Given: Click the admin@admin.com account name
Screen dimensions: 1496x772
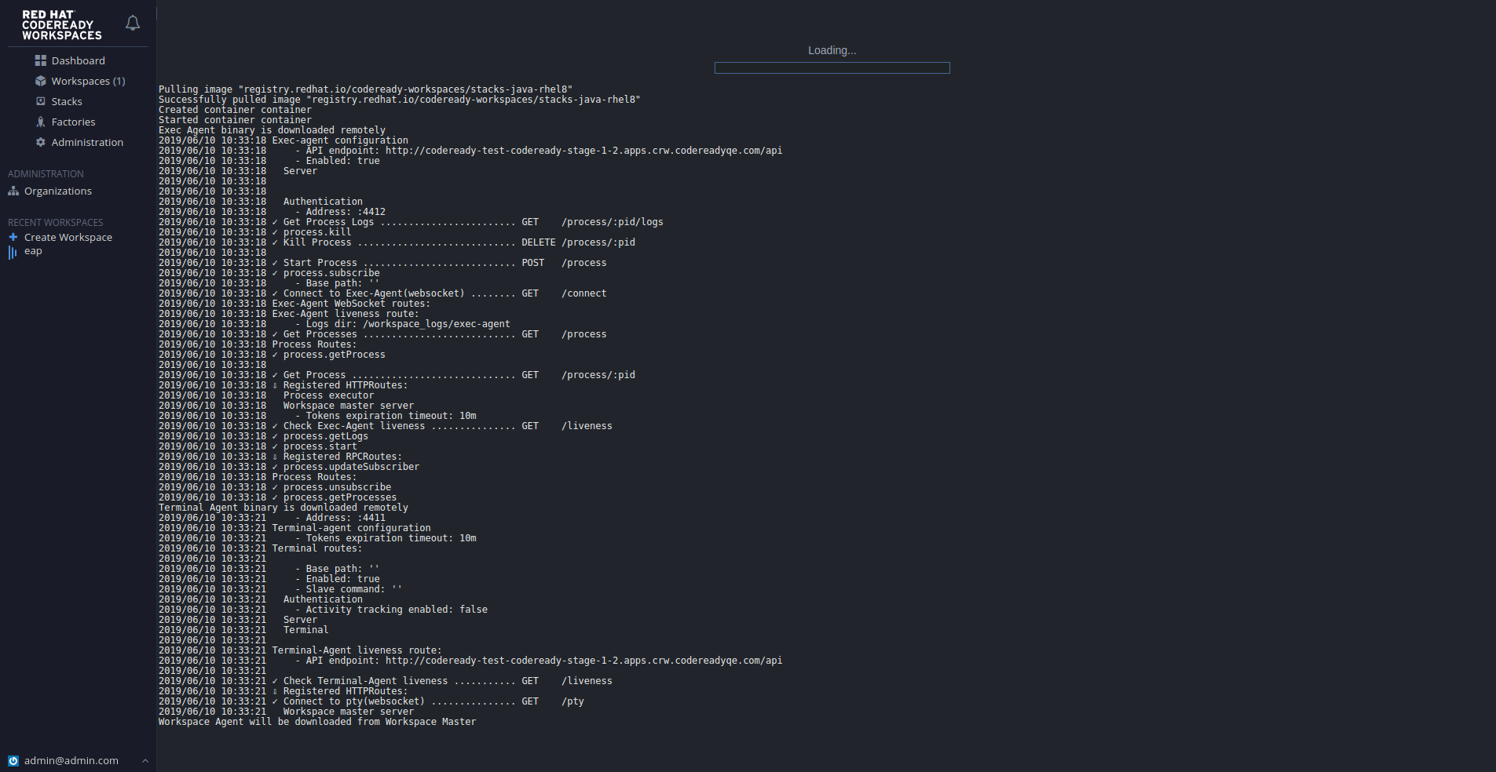Looking at the screenshot, I should (71, 760).
